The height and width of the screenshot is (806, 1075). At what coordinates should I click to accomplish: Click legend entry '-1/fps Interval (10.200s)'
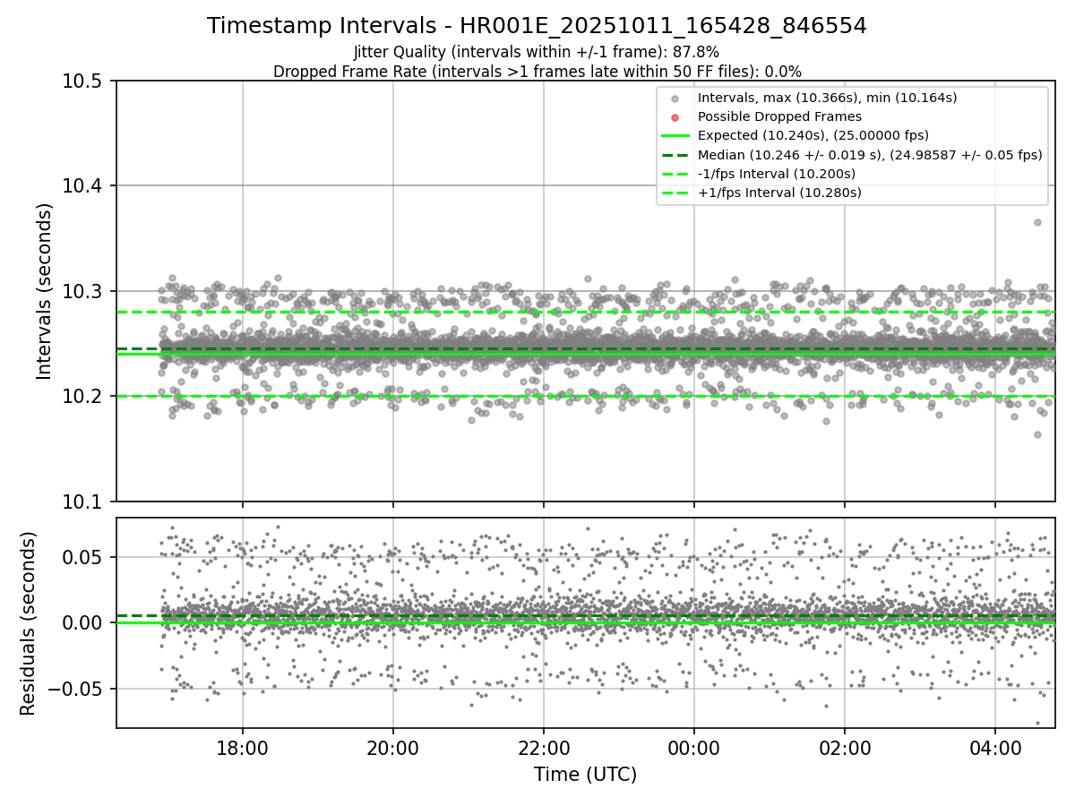tap(777, 173)
